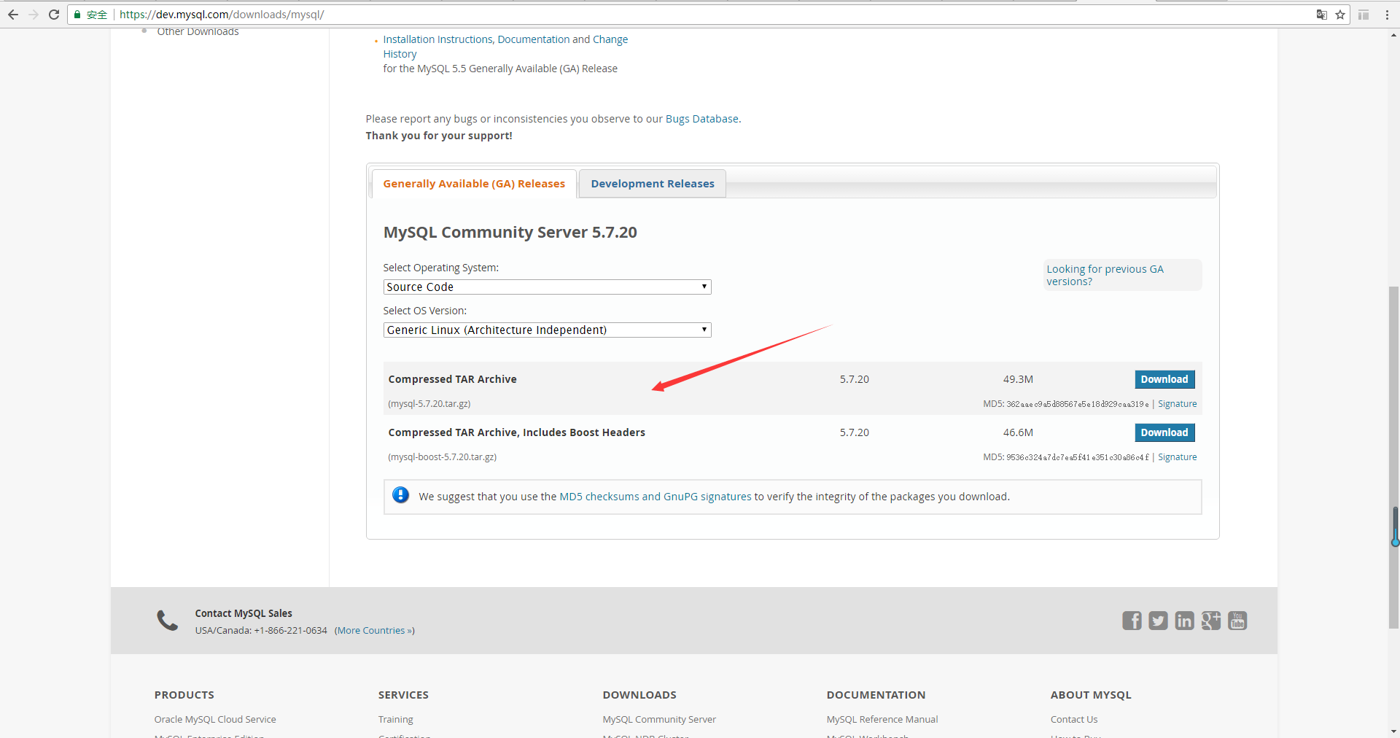Image resolution: width=1400 pixels, height=738 pixels.
Task: Download Compressed TAR Archive mysql-5.7.20.tar.gz
Action: (x=1164, y=379)
